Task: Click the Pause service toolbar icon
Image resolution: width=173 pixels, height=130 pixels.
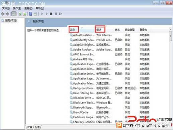Action: 56,14
